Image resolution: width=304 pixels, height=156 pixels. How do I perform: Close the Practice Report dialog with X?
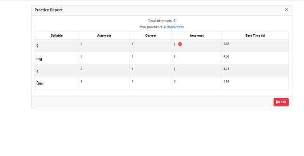(286, 10)
